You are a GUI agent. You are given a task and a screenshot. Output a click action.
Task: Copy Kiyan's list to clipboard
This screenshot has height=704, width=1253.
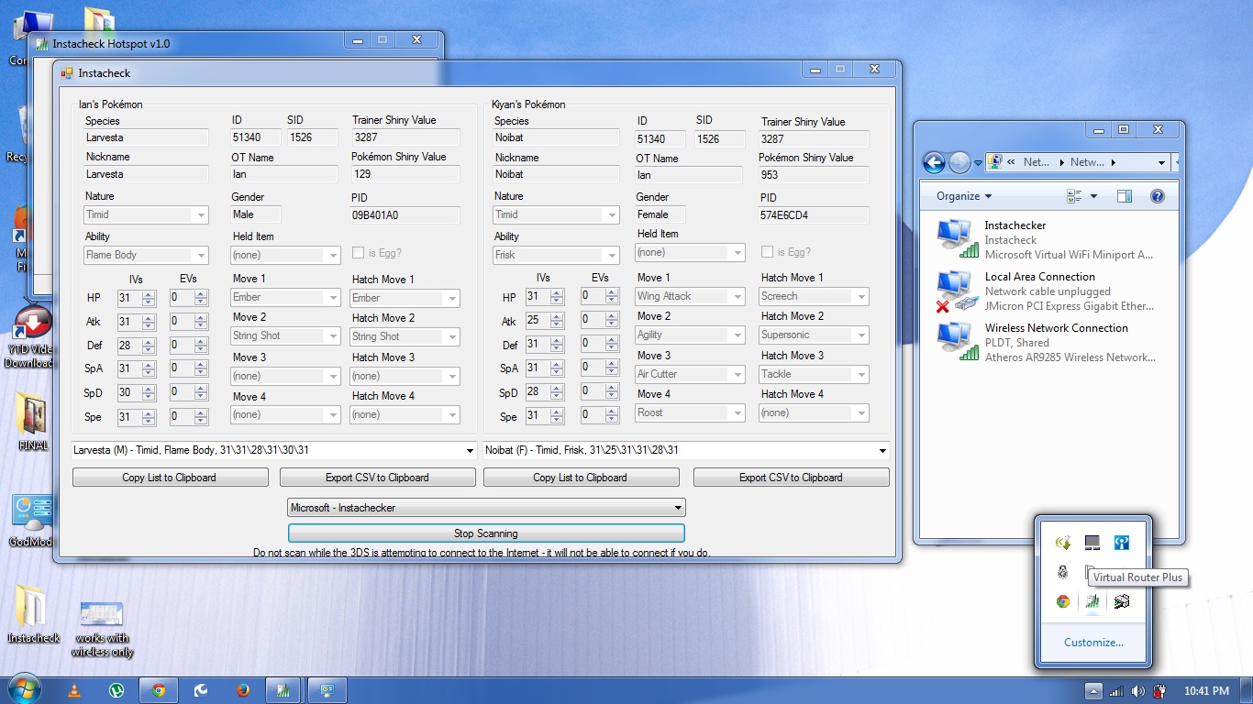581,478
